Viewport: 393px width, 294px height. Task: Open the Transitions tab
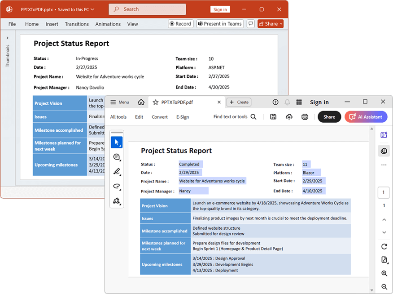coord(77,24)
